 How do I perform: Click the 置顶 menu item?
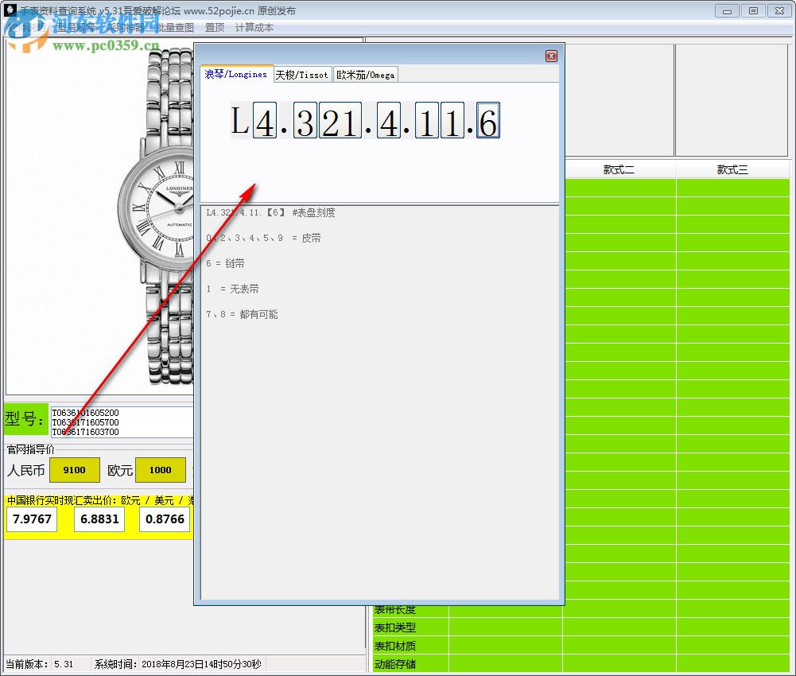tap(215, 28)
